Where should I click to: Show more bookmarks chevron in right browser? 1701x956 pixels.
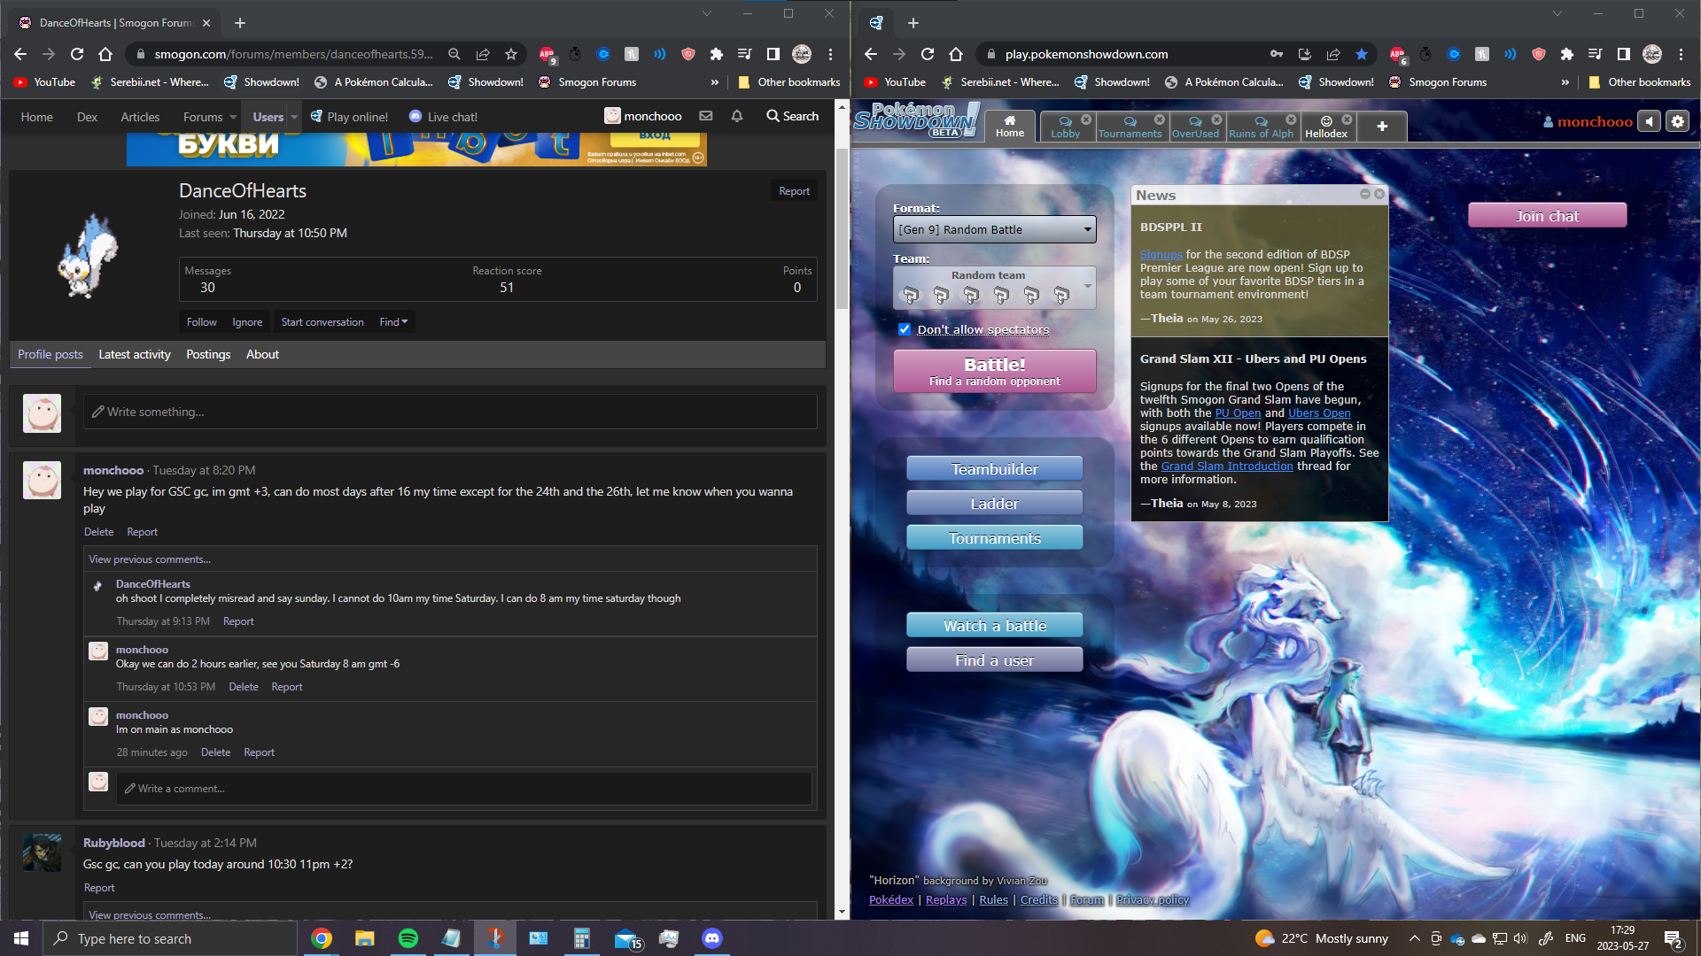point(1565,82)
